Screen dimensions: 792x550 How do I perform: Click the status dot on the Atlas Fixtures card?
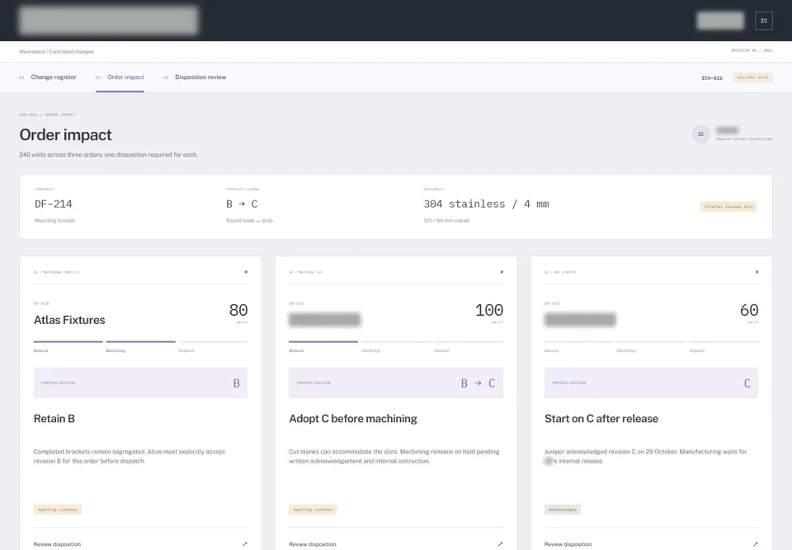pos(246,272)
